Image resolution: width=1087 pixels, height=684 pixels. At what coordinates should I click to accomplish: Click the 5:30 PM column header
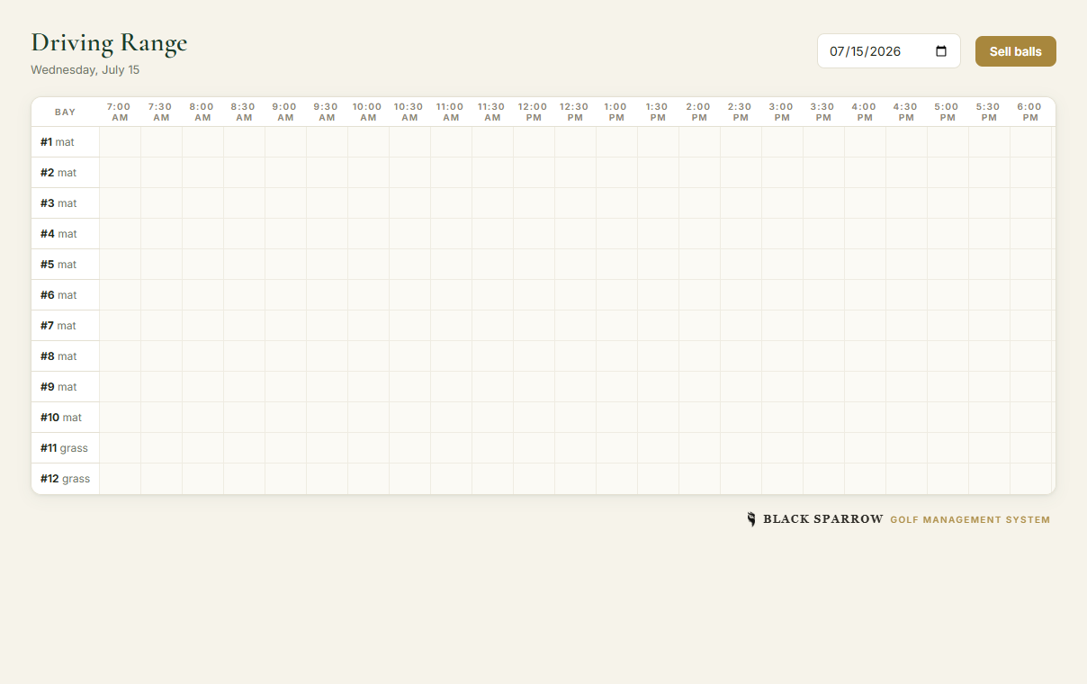click(990, 112)
